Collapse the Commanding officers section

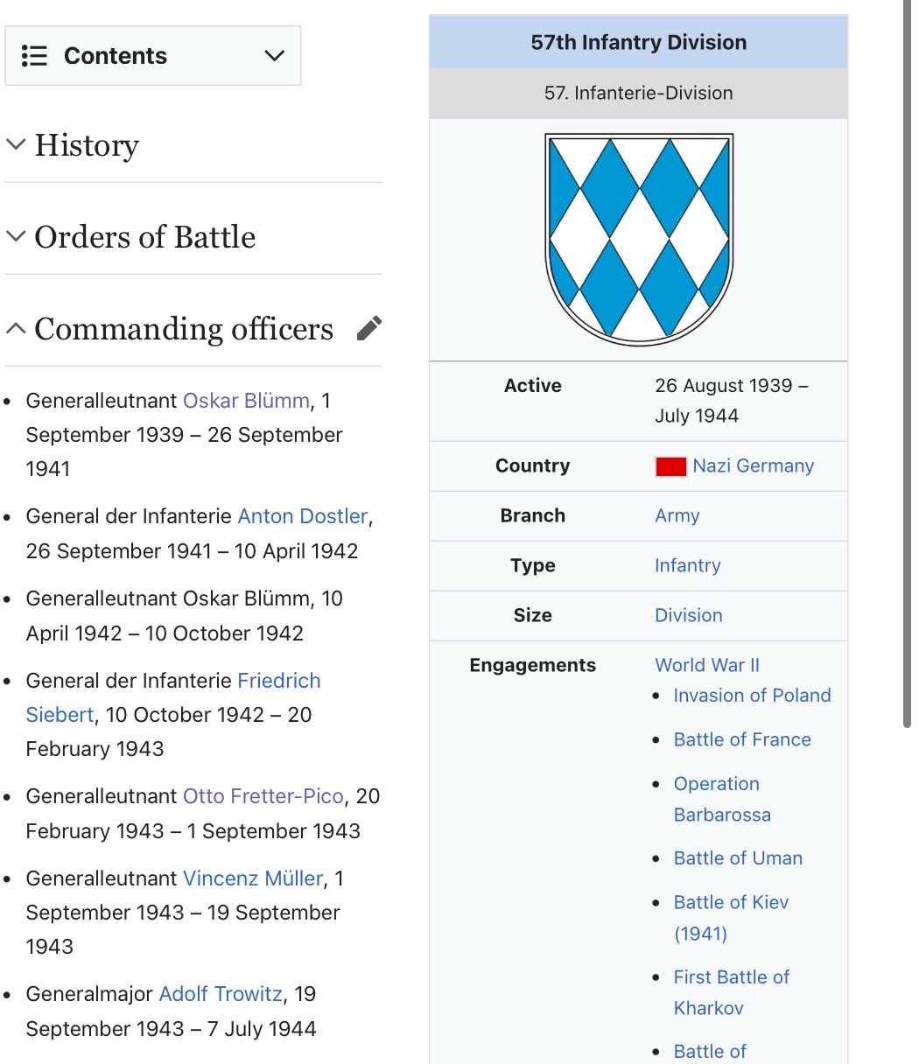(x=17, y=329)
